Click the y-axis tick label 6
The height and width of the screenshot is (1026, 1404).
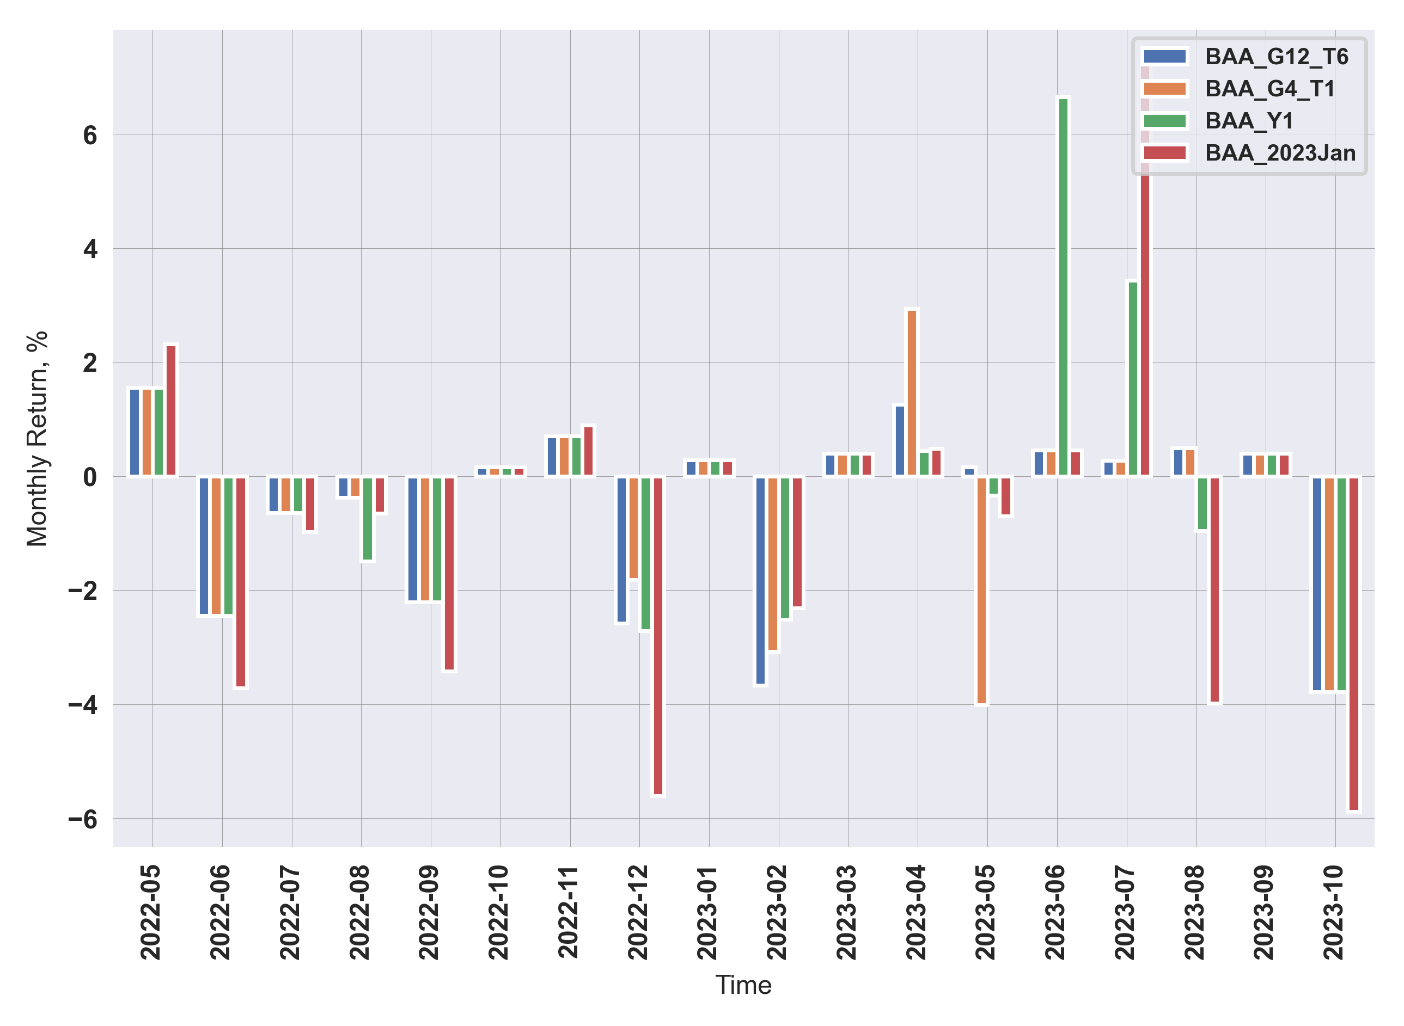pyautogui.click(x=90, y=136)
